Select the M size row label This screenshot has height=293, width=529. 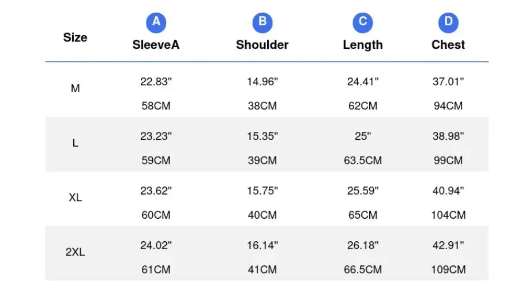pyautogui.click(x=75, y=89)
